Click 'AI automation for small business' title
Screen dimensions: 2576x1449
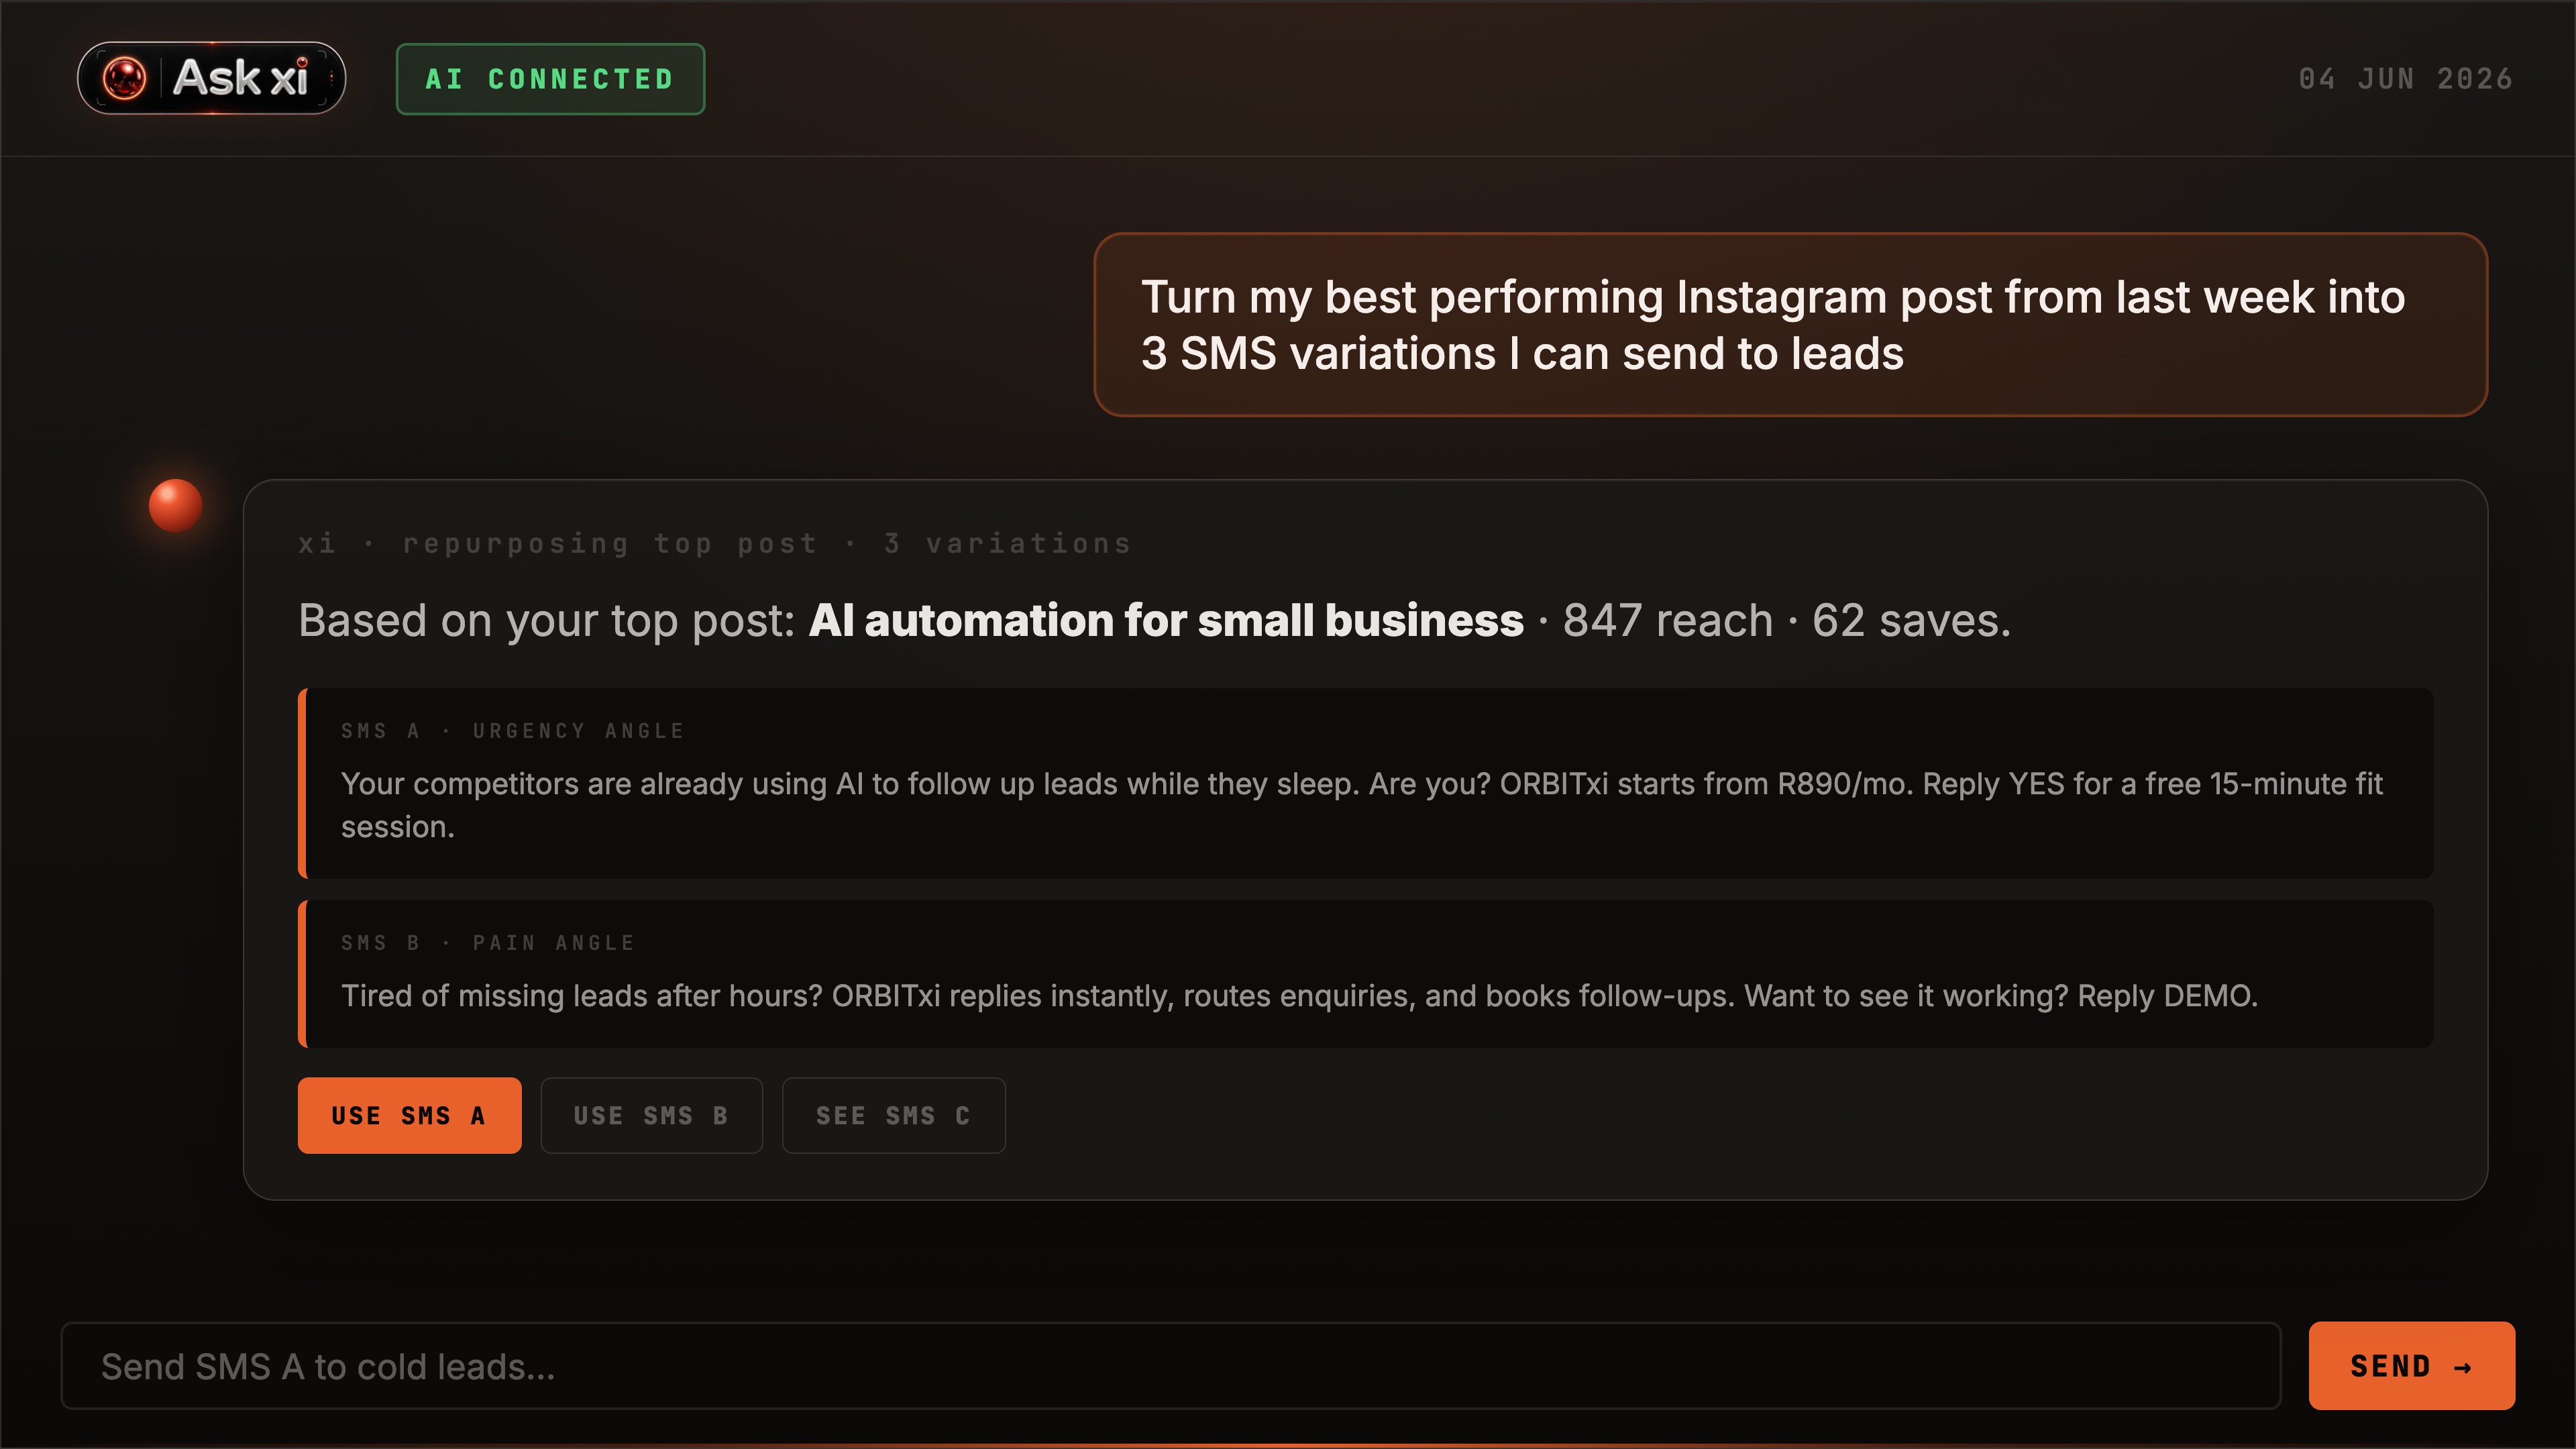pyautogui.click(x=1166, y=620)
